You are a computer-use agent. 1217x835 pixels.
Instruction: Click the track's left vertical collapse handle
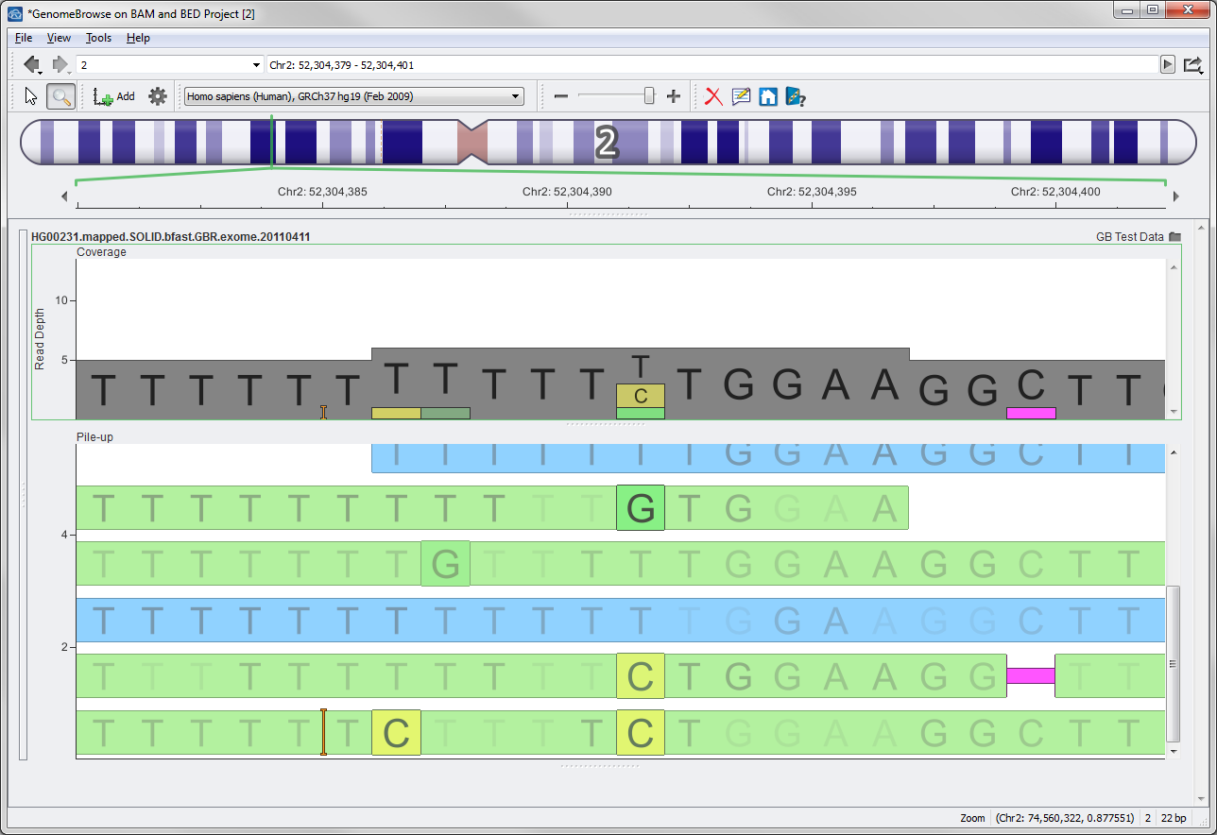point(24,495)
